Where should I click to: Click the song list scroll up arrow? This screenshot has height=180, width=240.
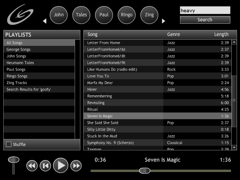[x=234, y=42]
